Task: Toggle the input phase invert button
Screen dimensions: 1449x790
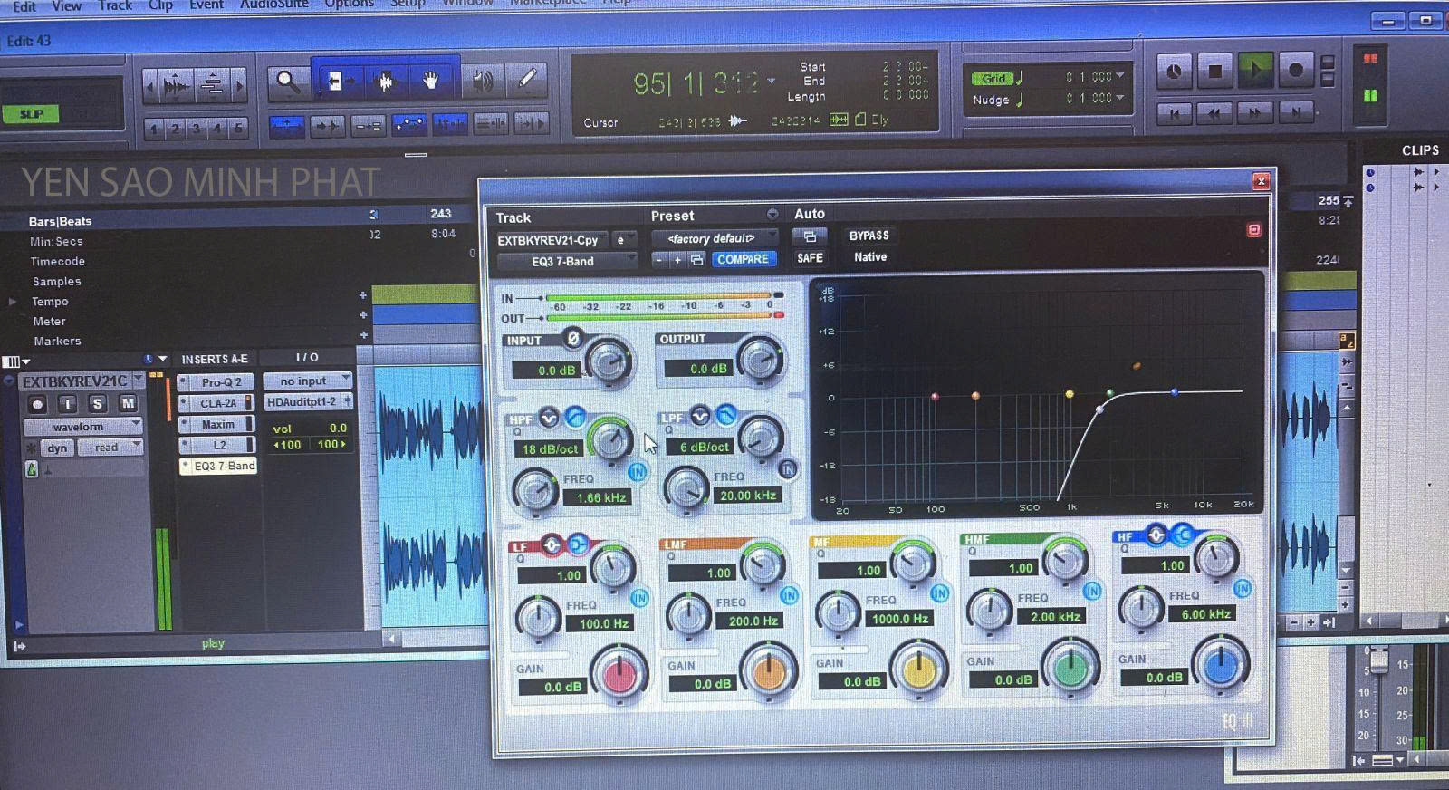Action: tap(572, 339)
